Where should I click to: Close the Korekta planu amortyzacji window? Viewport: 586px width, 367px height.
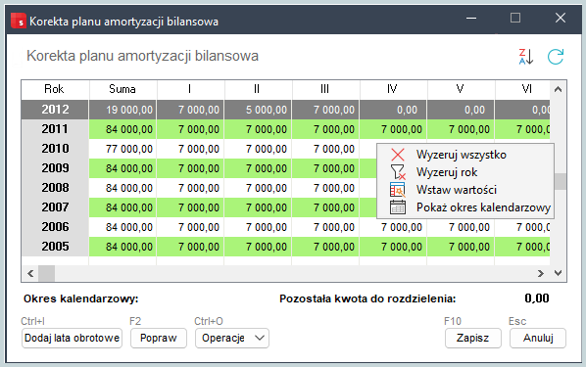561,18
